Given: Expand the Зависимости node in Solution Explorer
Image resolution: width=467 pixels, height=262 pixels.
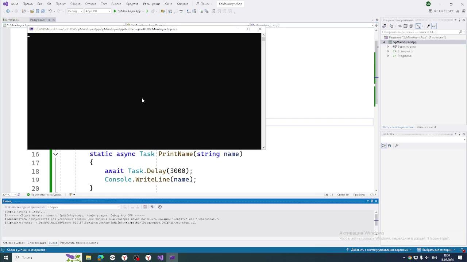Looking at the screenshot, I should tap(388, 47).
